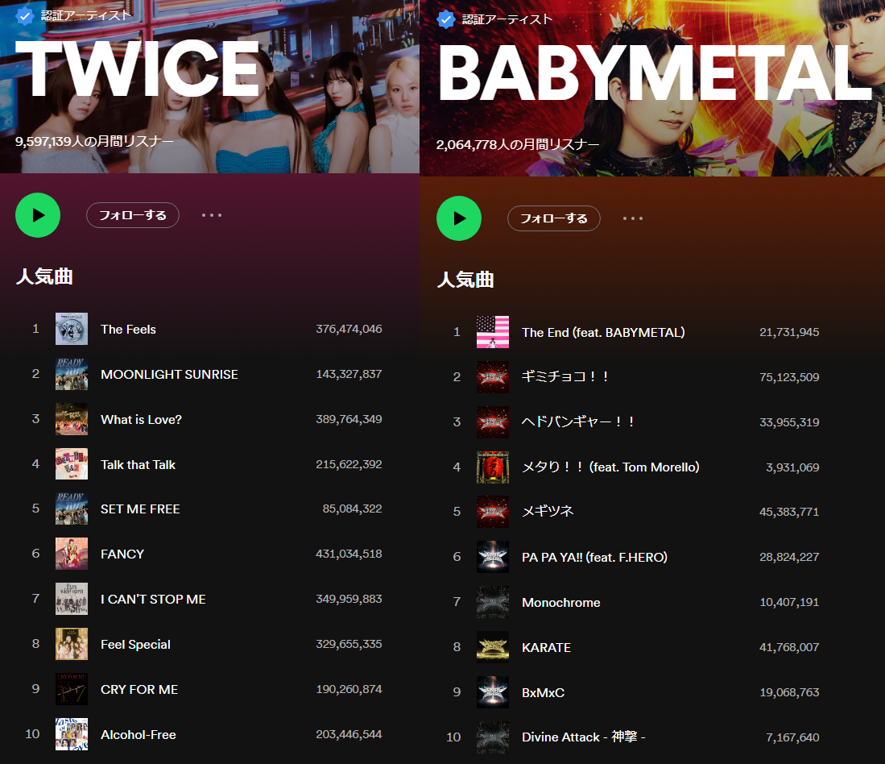885x764 pixels.
Task: Select song title ギミチョコ！！
Action: click(566, 376)
